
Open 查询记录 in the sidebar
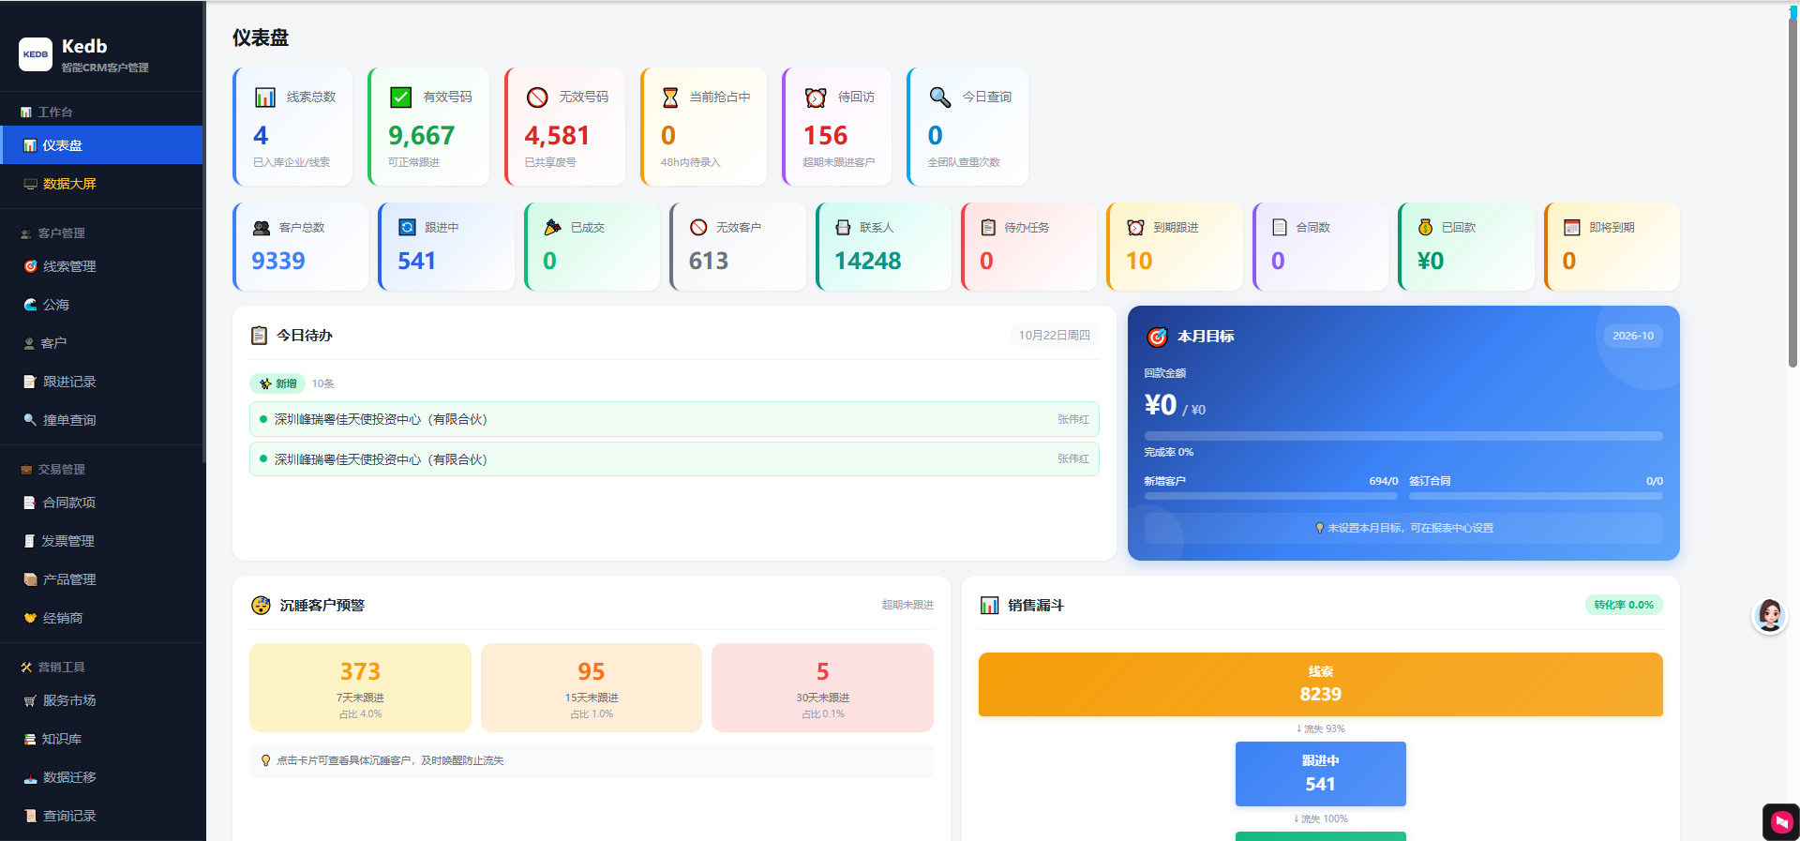click(x=101, y=816)
